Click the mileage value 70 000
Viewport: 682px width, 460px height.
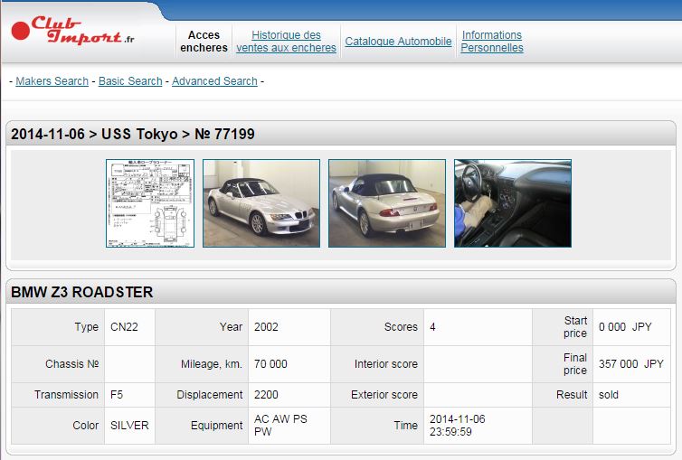tap(270, 364)
